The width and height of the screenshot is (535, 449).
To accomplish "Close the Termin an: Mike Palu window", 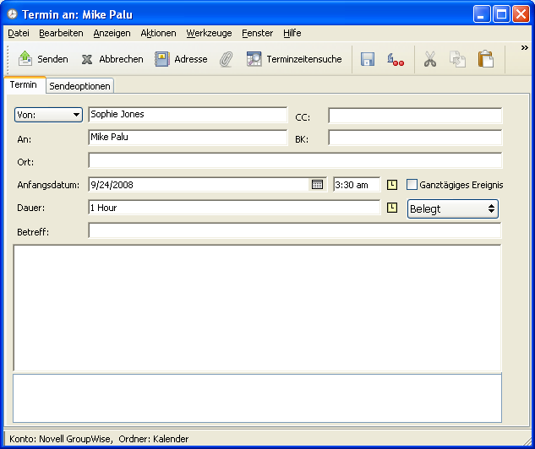I will (521, 14).
